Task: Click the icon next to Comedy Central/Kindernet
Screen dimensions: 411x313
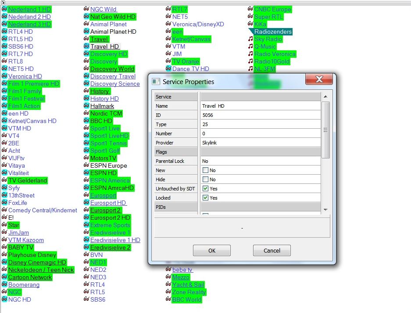Action: coord(4,210)
